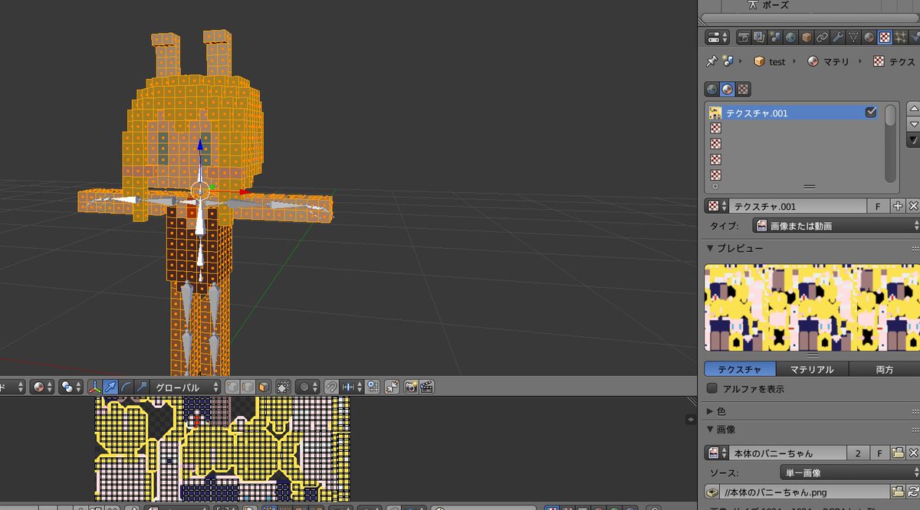Click the image user count 2 button
The height and width of the screenshot is (510, 920).
pyautogui.click(x=858, y=453)
